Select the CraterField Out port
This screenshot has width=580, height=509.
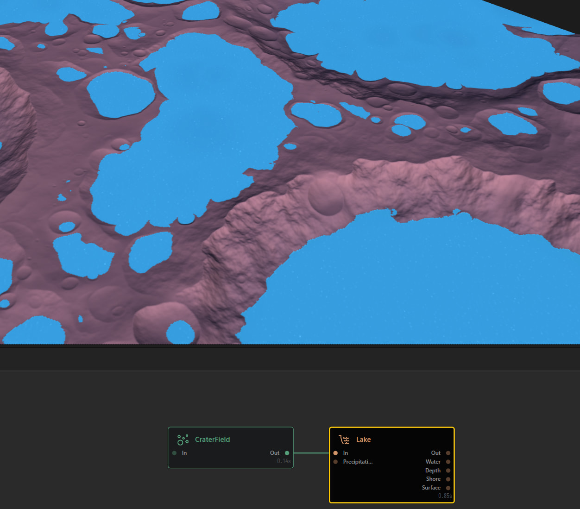point(287,453)
